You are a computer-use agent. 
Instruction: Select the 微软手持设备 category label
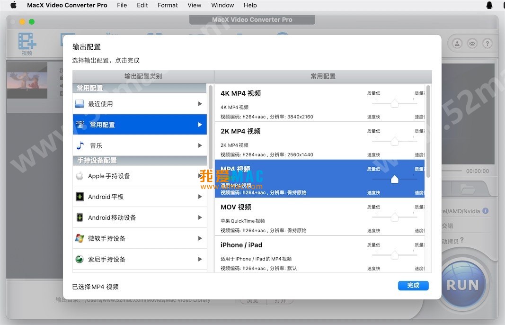point(106,239)
